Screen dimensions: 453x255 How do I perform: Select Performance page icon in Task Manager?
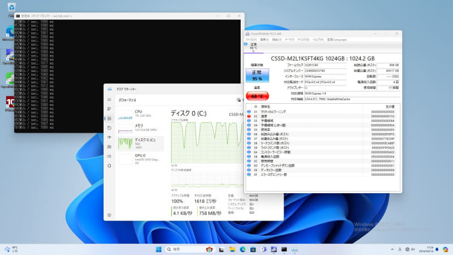tap(109, 118)
